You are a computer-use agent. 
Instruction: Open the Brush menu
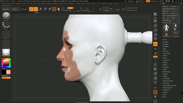coord(8,3)
